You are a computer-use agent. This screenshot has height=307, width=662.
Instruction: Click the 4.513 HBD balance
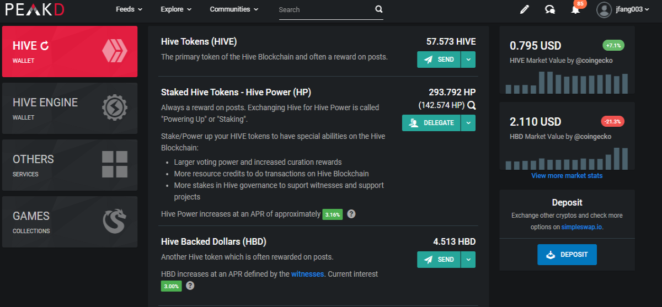[x=454, y=241]
